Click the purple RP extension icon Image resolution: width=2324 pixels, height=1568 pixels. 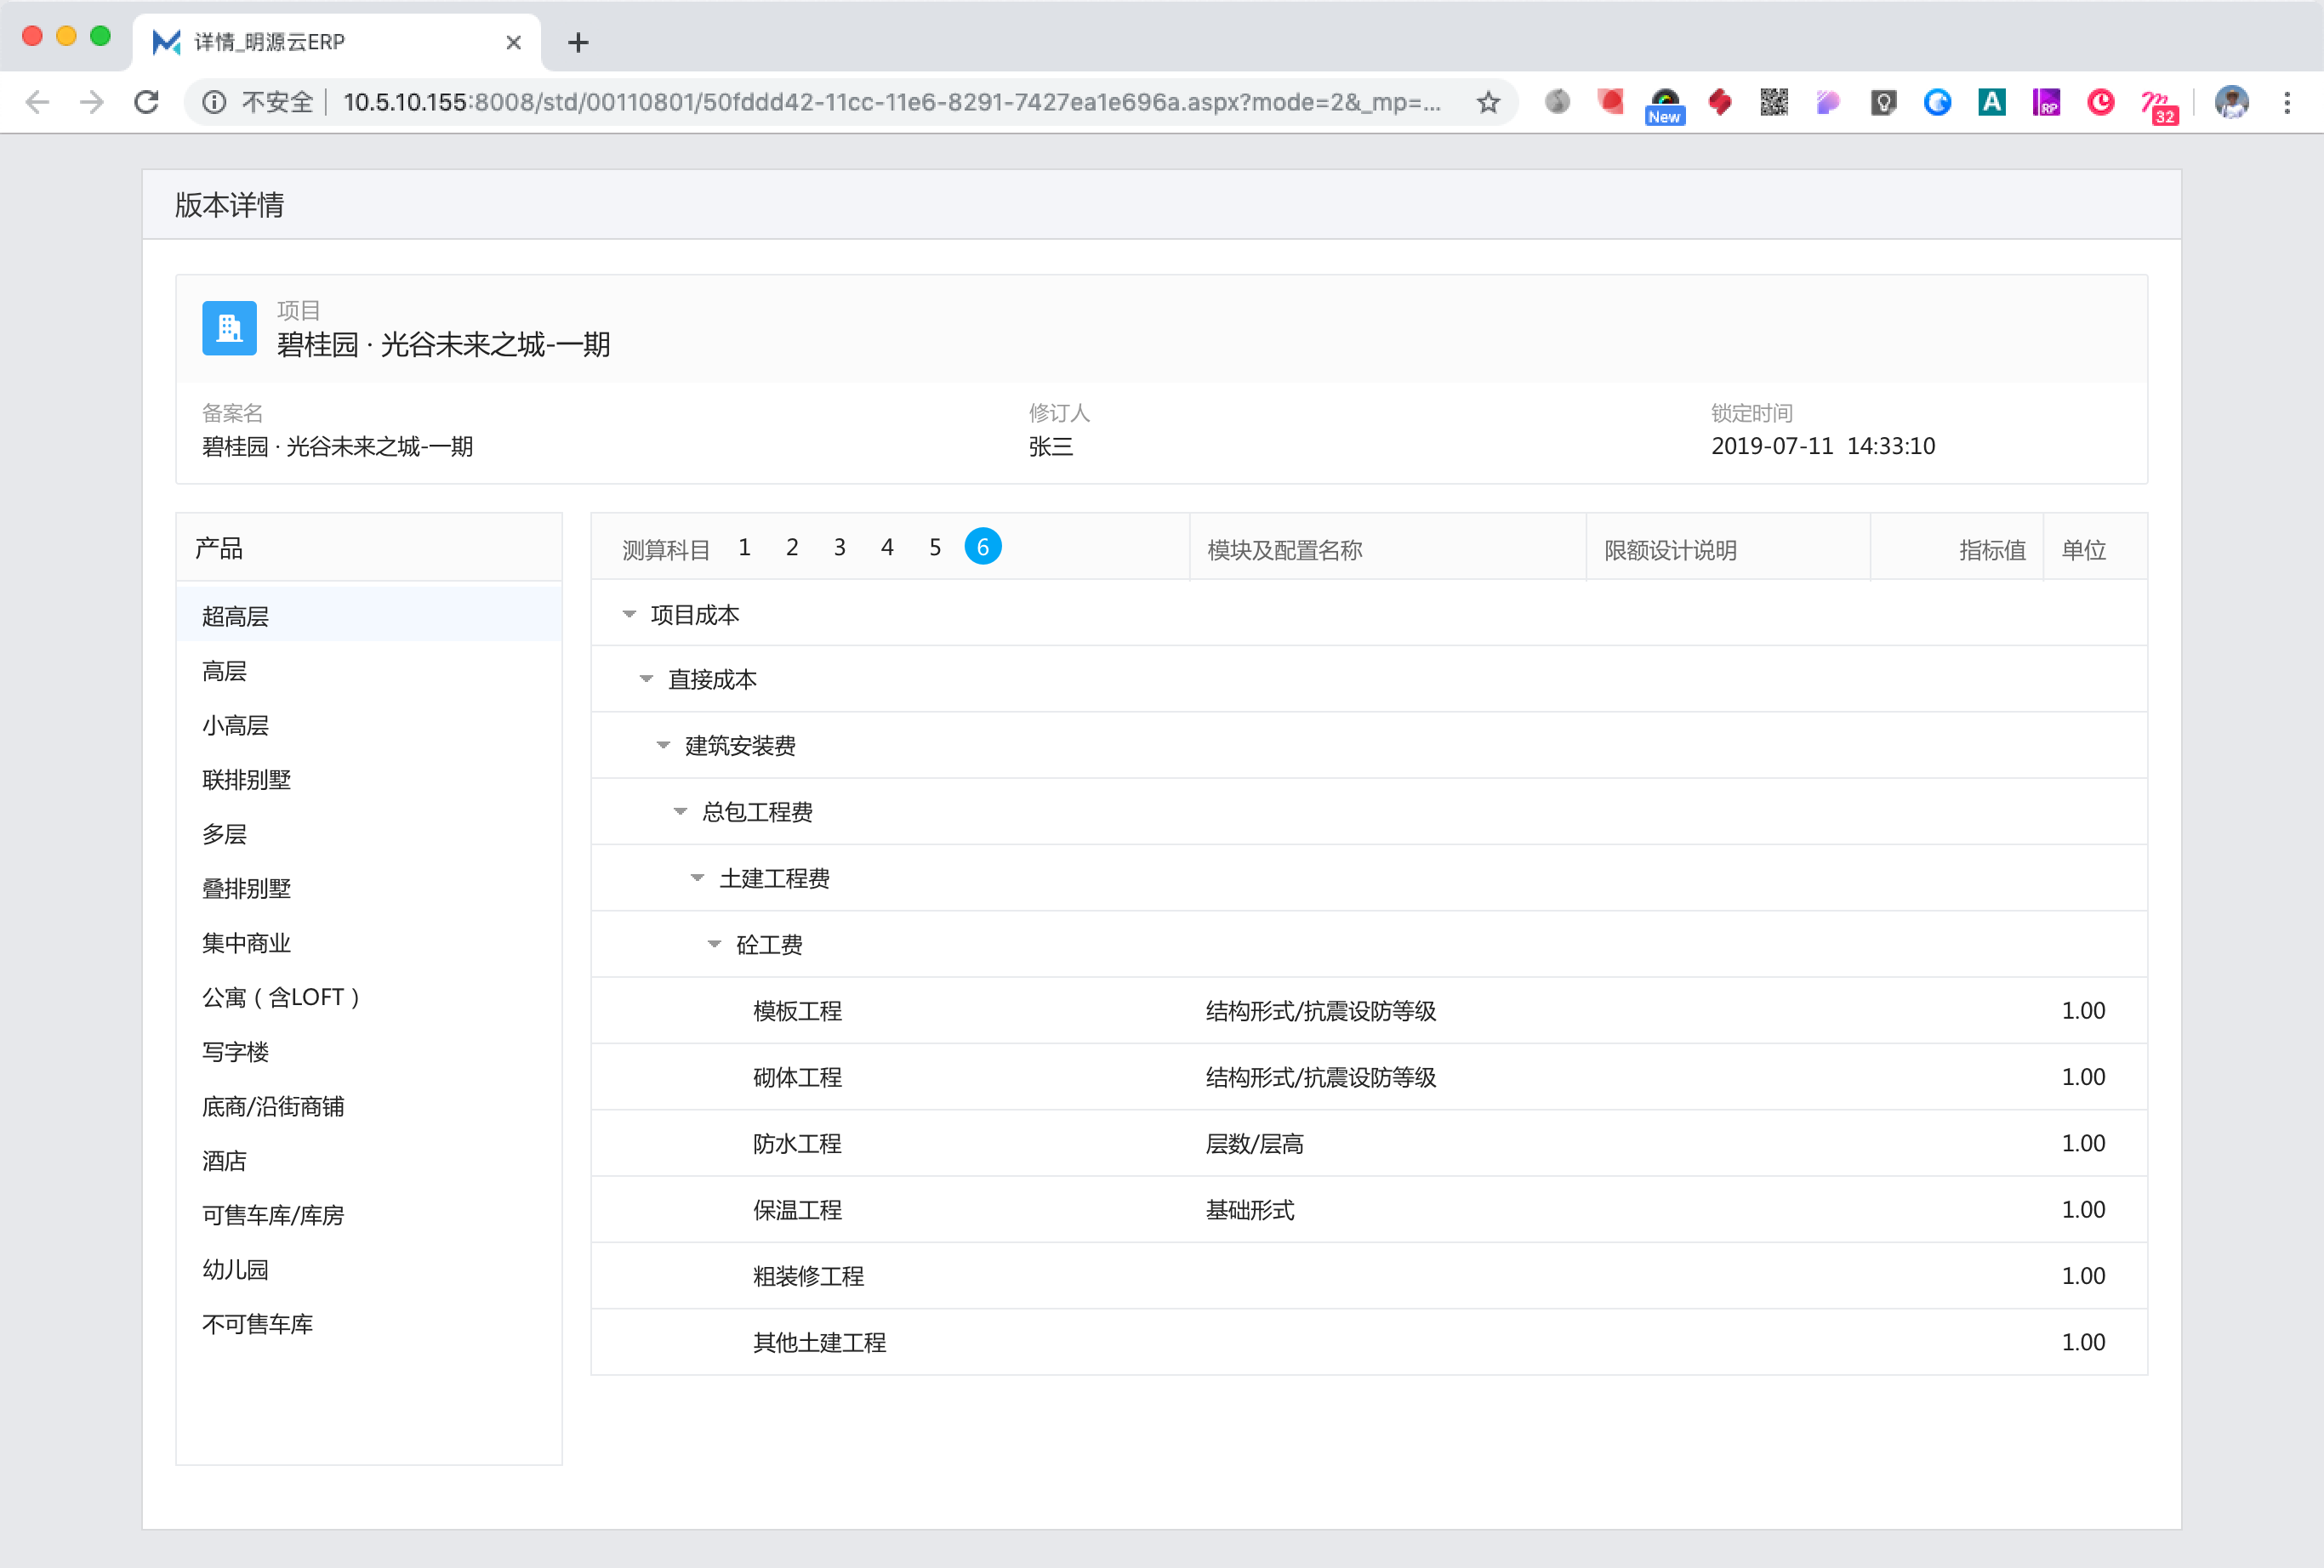tap(2046, 102)
